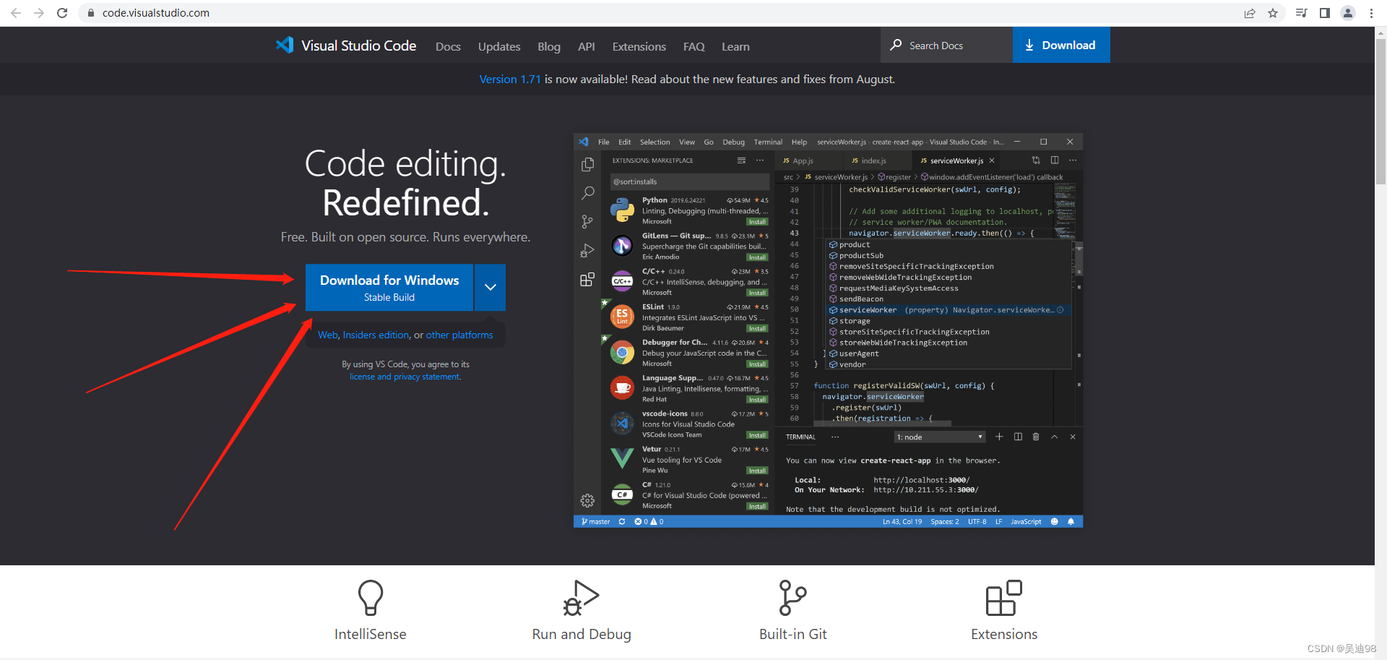Click the Search Docs input field
1387x660 pixels.
coord(946,45)
